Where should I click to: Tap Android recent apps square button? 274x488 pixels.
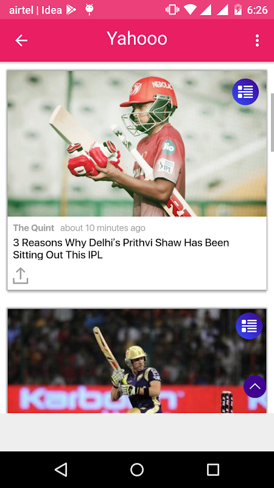pyautogui.click(x=213, y=469)
